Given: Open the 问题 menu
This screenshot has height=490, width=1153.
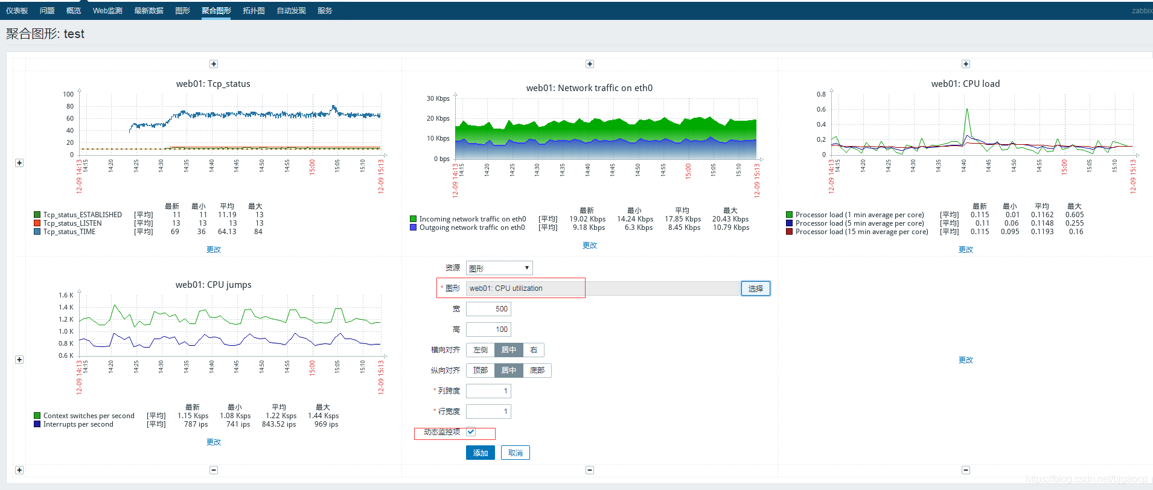Looking at the screenshot, I should [47, 11].
